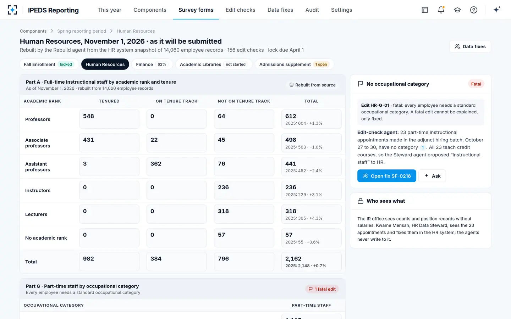Click the Assistant professors tenured field showing 3
This screenshot has height=319, width=511.
click(109, 167)
